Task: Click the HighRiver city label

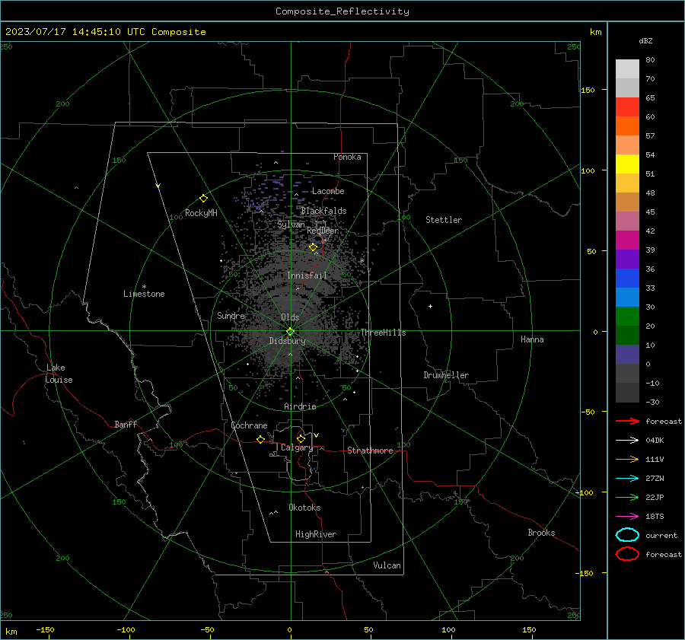Action: click(316, 534)
